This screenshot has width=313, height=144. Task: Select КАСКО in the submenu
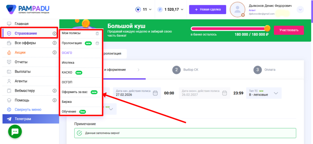click(67, 72)
